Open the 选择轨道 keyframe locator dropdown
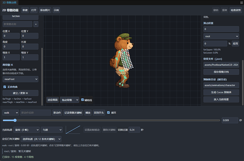The image size is (244, 161). click(x=41, y=139)
